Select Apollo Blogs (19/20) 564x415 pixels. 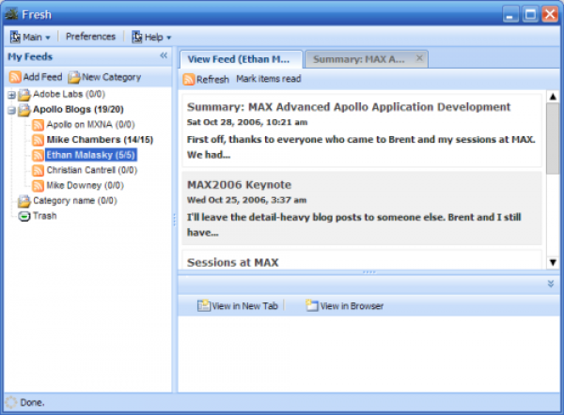click(x=78, y=109)
